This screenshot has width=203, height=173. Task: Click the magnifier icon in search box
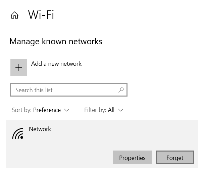click(121, 90)
